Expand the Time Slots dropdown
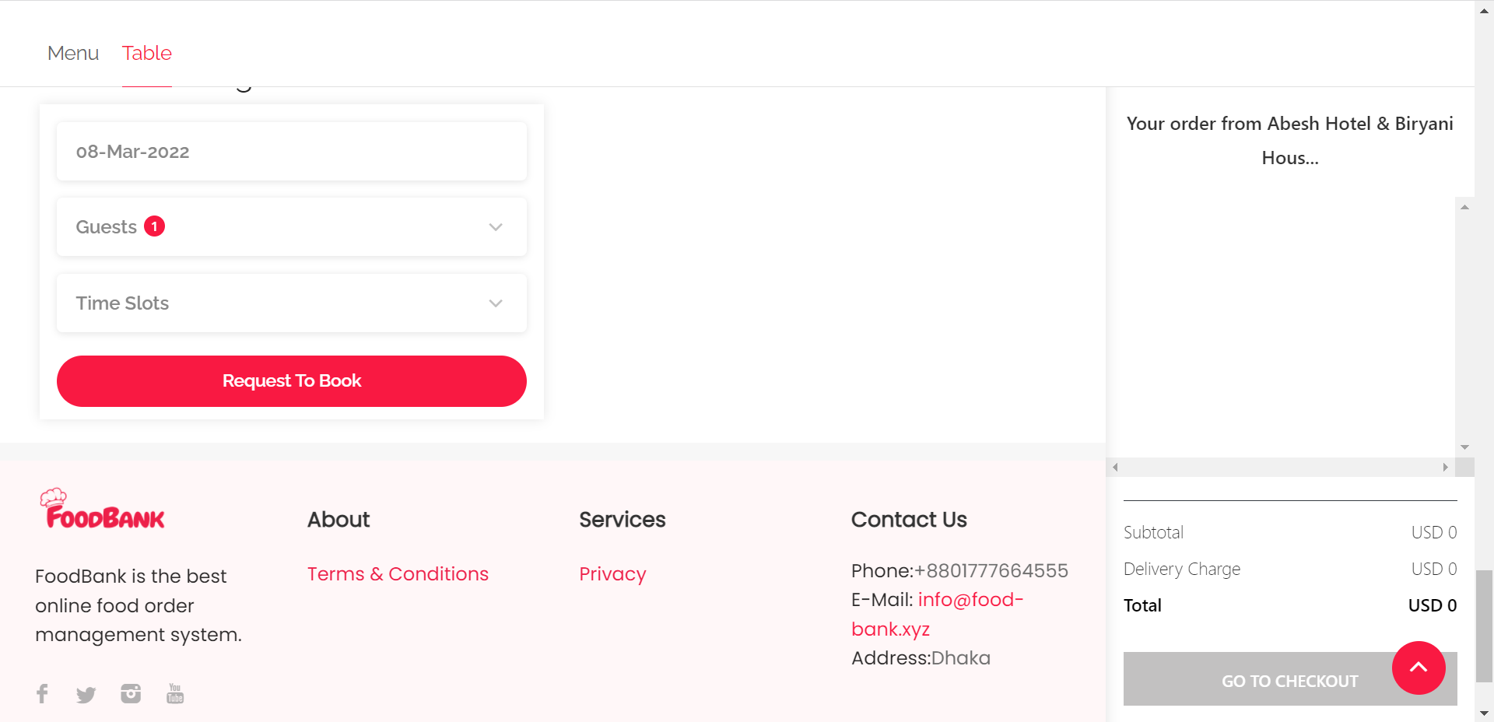This screenshot has height=722, width=1494. point(292,303)
